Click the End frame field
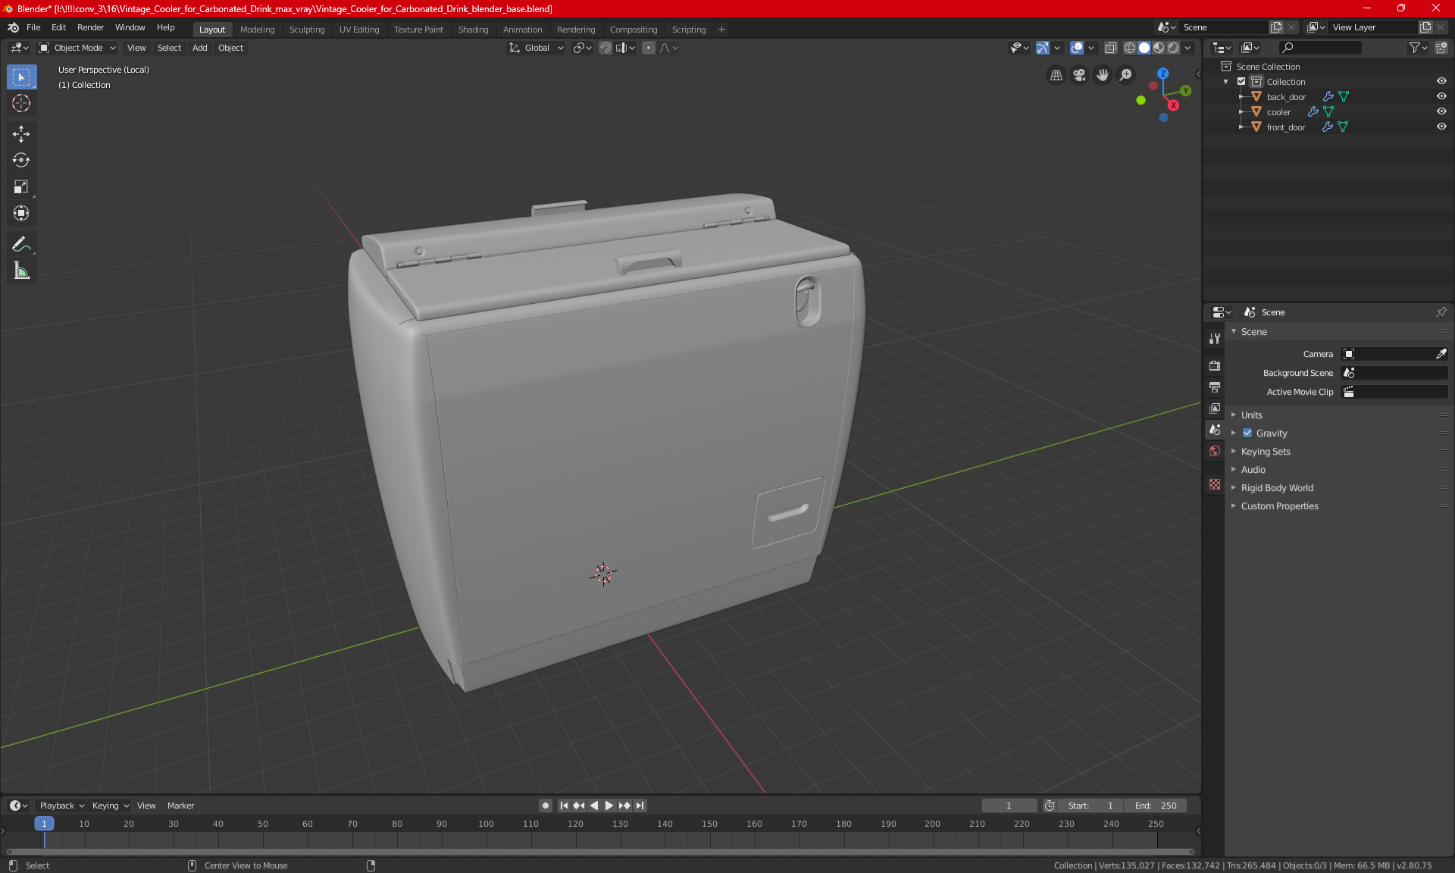1455x873 pixels. click(x=1155, y=806)
